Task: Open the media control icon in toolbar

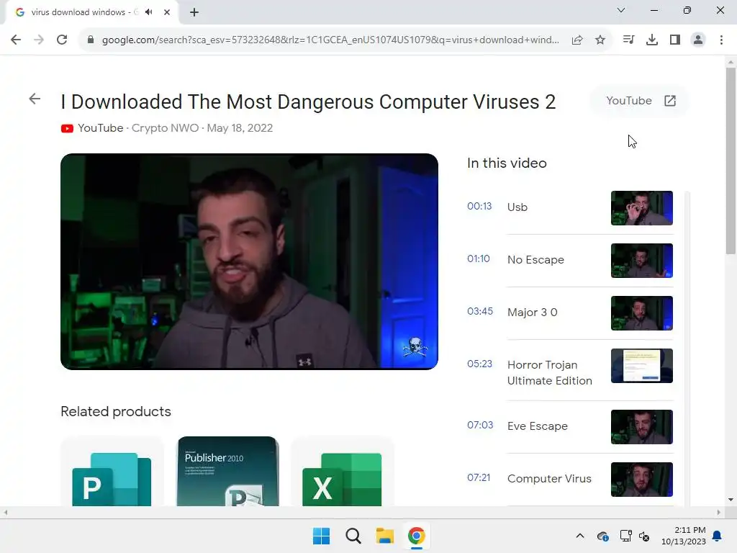Action: point(628,40)
